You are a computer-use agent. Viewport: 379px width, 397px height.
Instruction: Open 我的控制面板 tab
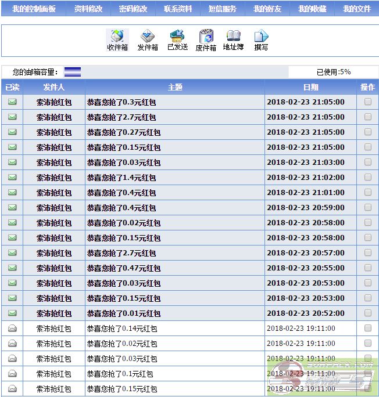tap(34, 9)
